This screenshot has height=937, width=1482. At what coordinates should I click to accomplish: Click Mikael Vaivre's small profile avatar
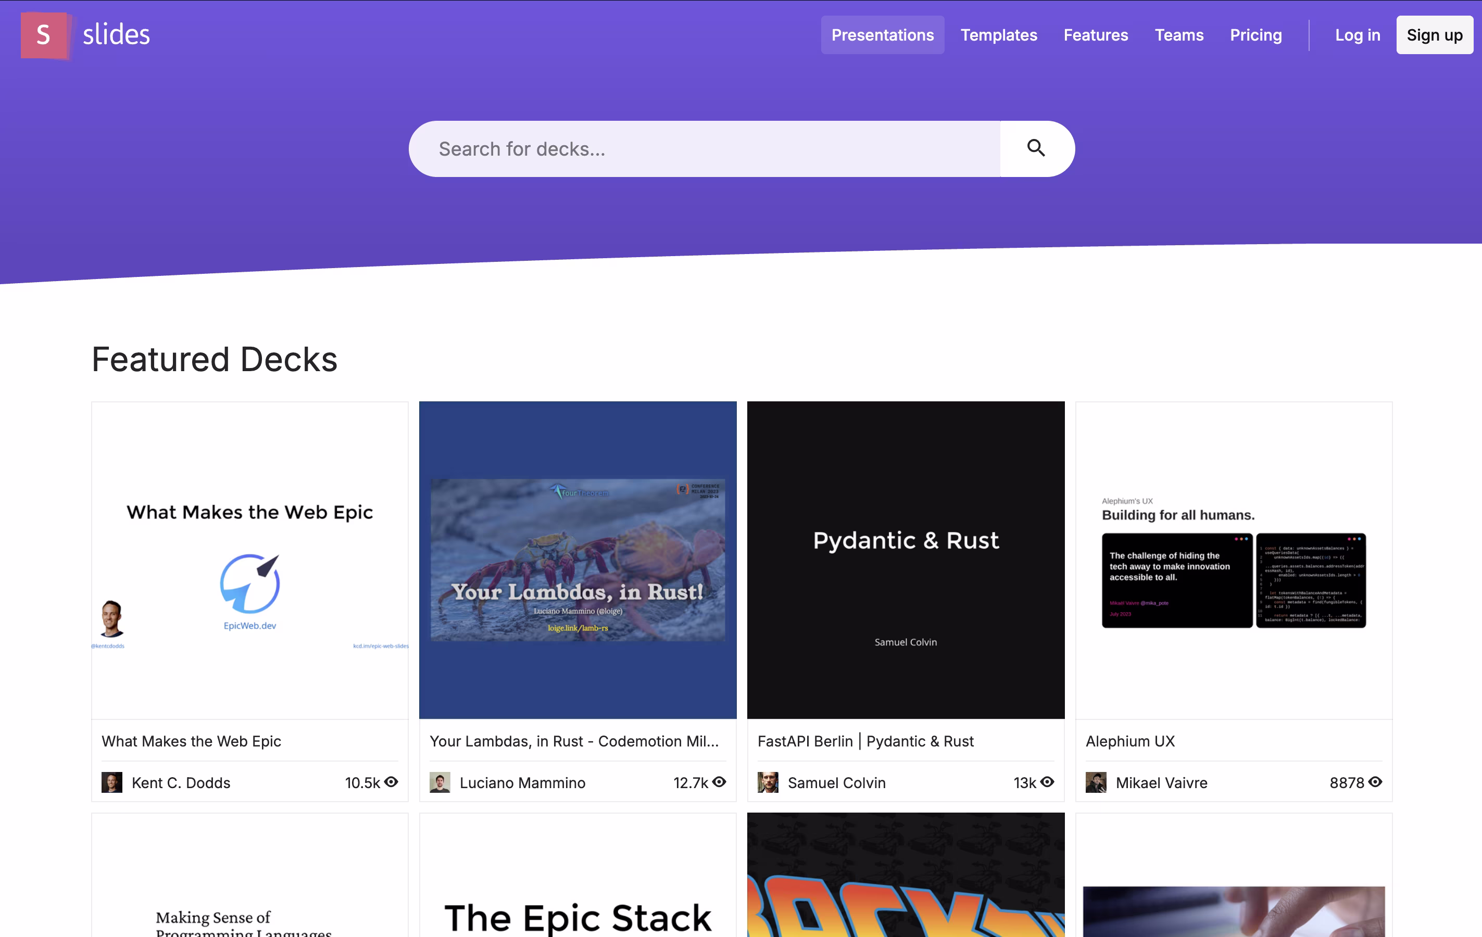pyautogui.click(x=1096, y=782)
